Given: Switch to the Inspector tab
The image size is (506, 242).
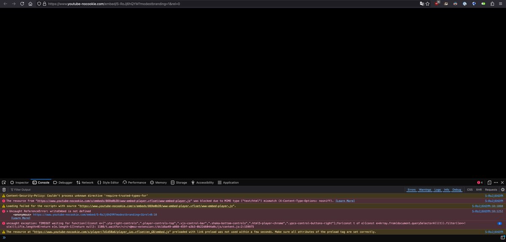Looking at the screenshot, I should (x=19, y=183).
